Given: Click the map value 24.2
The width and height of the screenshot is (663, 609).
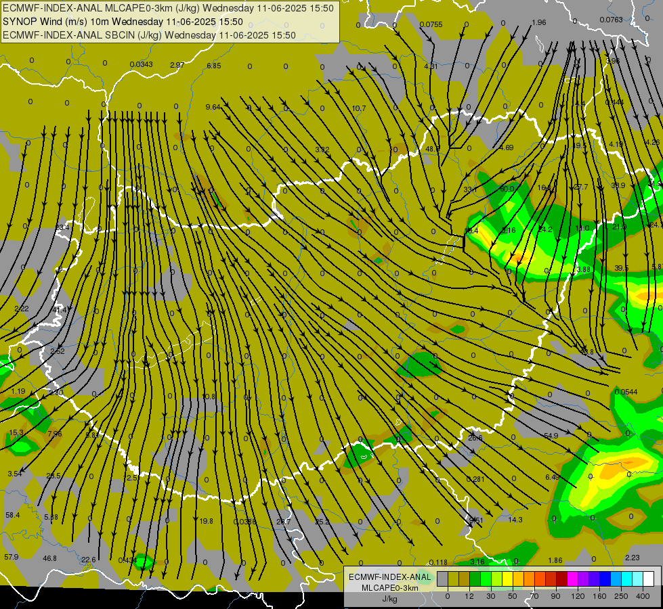Looking at the screenshot, I should (x=545, y=229).
